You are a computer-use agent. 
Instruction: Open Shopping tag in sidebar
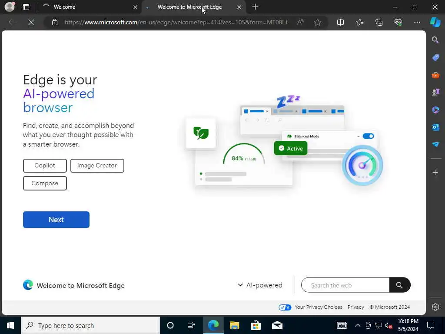[435, 57]
